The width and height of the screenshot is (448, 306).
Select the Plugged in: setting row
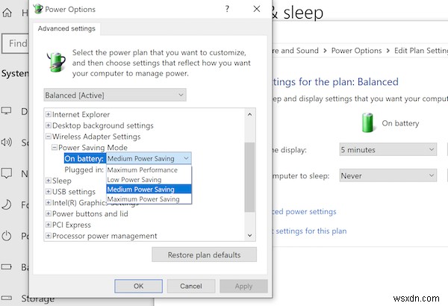click(84, 169)
